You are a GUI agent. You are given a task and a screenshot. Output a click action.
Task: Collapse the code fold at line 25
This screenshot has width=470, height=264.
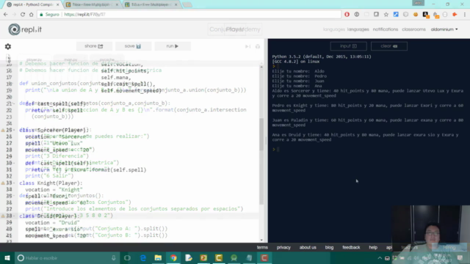pos(14,130)
